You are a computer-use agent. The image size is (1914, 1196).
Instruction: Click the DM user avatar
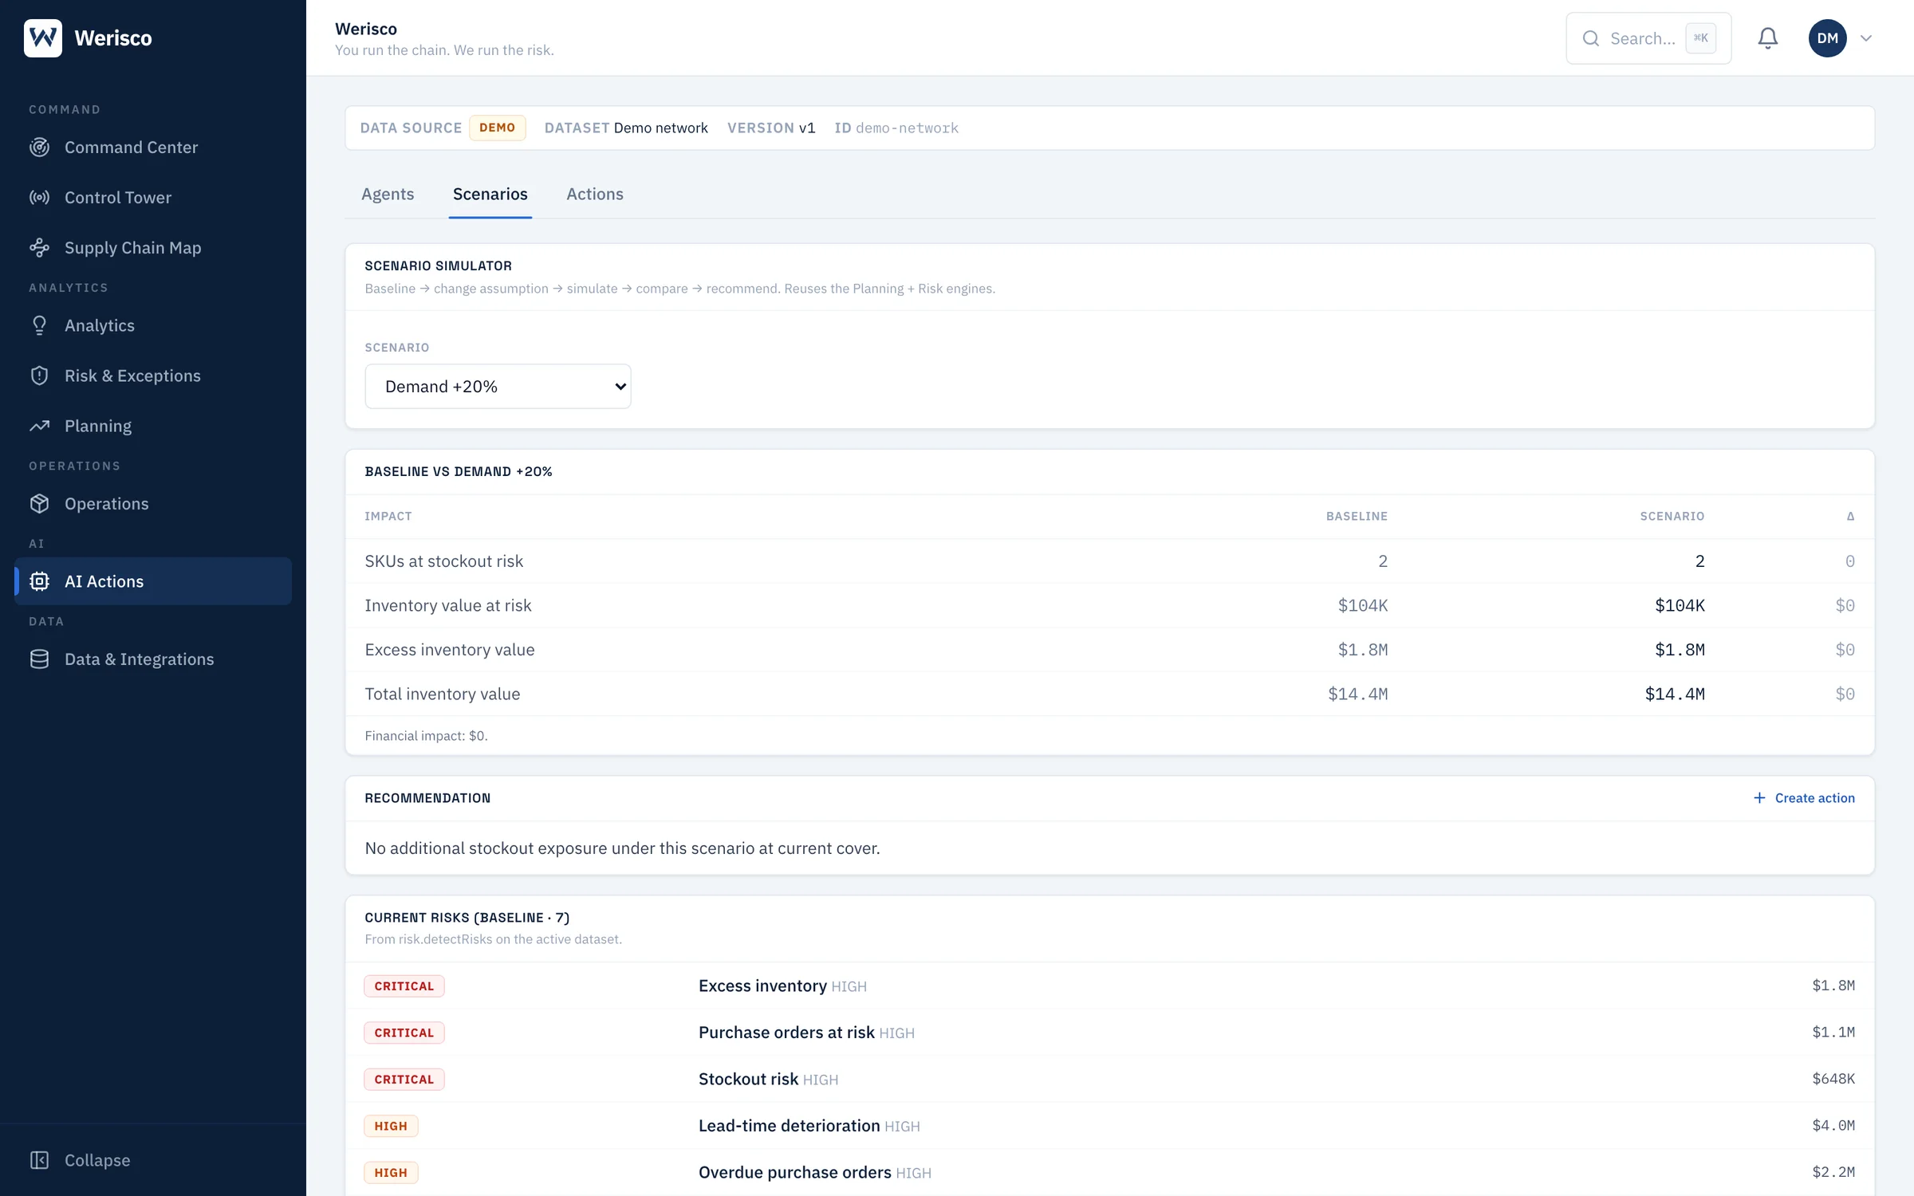(x=1827, y=38)
